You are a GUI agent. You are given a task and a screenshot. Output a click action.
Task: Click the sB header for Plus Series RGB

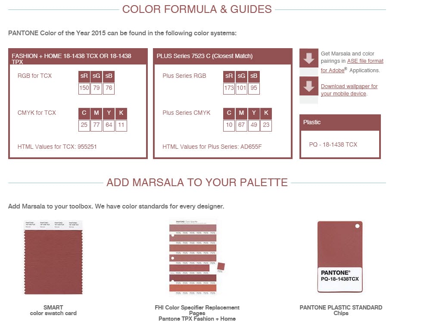[253, 76]
